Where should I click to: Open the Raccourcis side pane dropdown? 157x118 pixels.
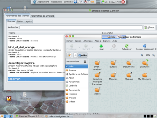(x=73, y=62)
